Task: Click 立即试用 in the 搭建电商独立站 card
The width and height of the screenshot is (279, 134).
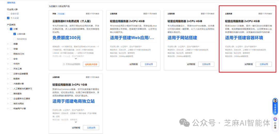Action: point(91,128)
